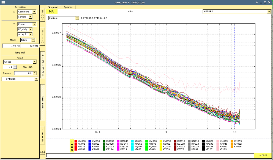Click the collapse arrows icon below FITS
The image size is (273, 160).
(x=42, y=152)
